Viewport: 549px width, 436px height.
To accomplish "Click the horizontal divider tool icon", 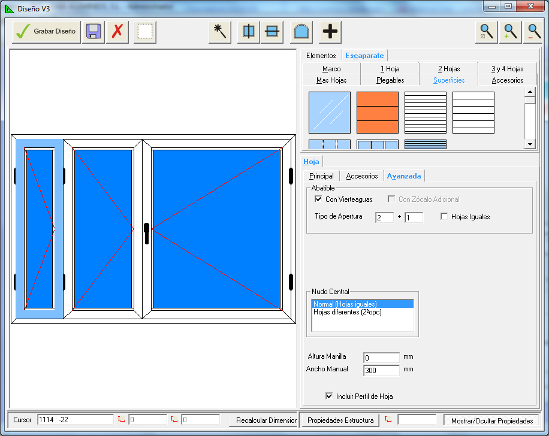I will point(272,32).
